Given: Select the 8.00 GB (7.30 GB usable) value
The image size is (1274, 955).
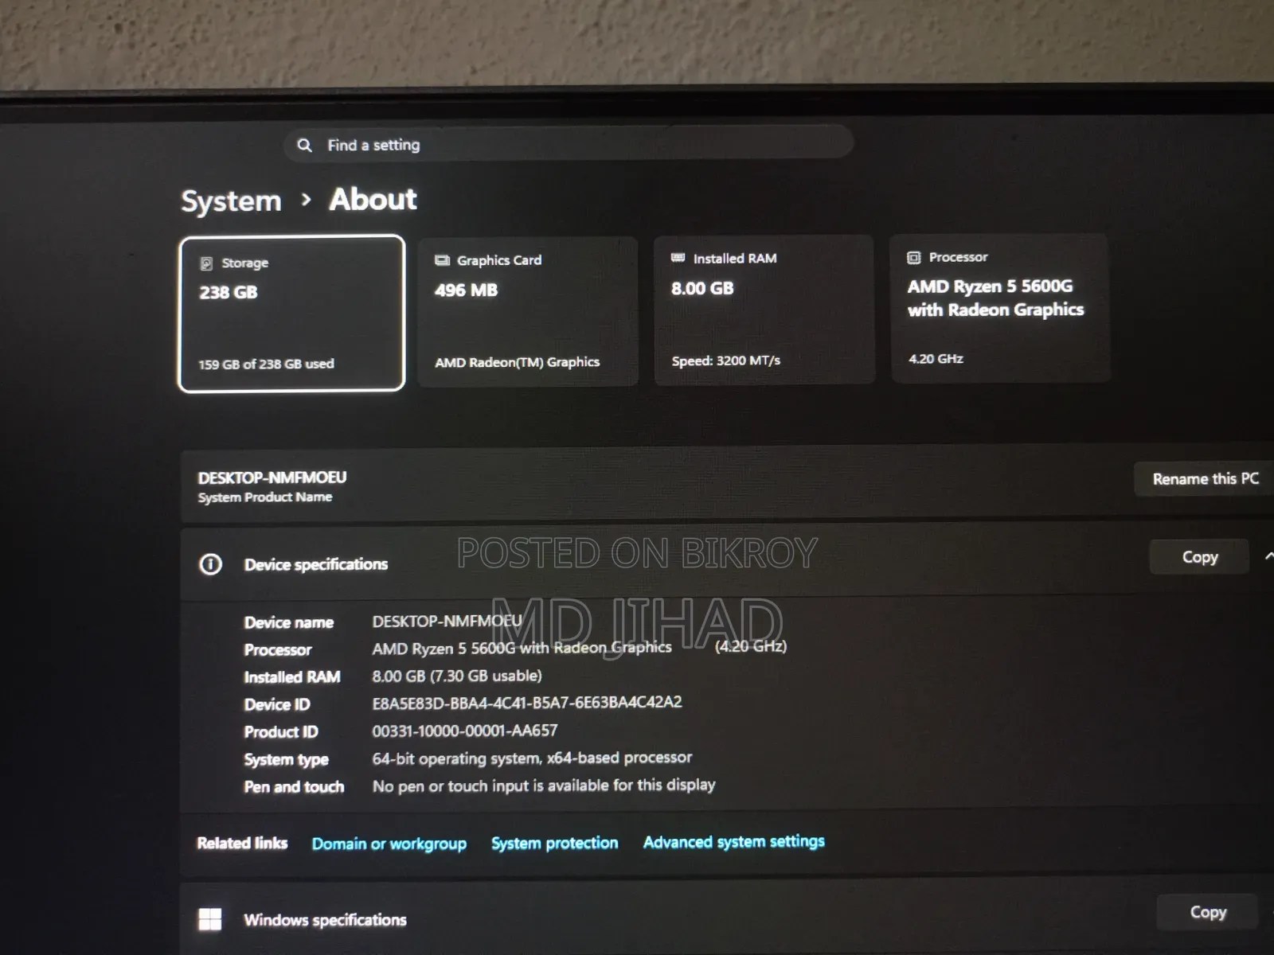Looking at the screenshot, I should point(457,676).
